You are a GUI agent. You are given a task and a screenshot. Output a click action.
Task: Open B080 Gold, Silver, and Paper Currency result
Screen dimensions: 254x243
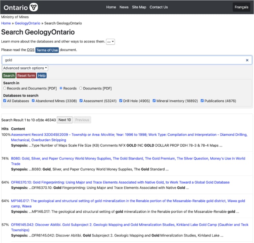click(128, 161)
